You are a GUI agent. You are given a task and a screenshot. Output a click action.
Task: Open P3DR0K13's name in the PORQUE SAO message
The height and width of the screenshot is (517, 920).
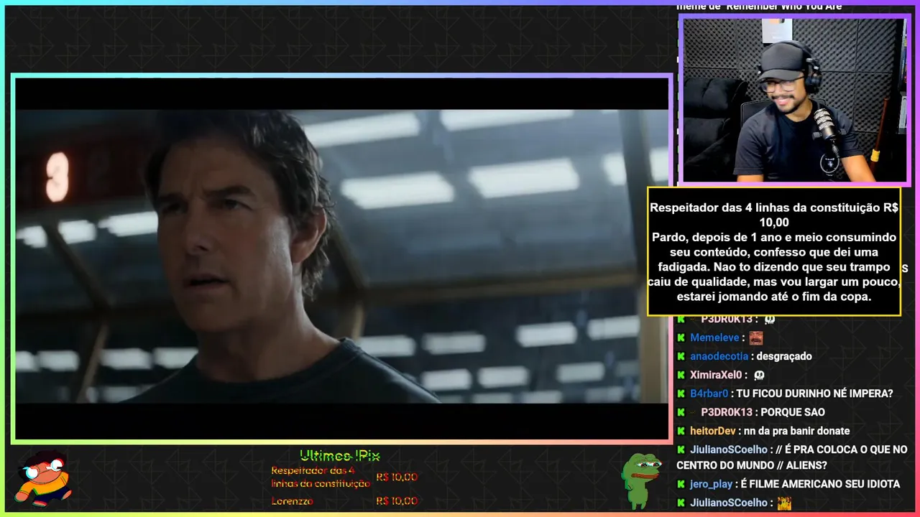click(x=727, y=412)
